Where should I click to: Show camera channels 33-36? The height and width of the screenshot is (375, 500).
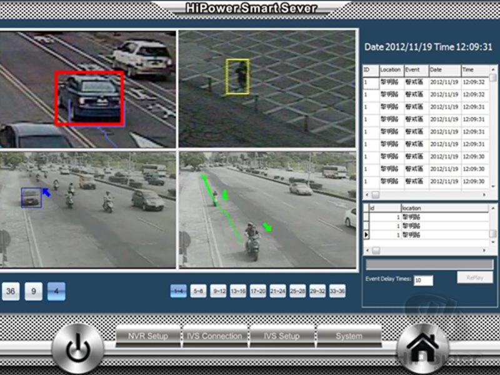tap(337, 291)
